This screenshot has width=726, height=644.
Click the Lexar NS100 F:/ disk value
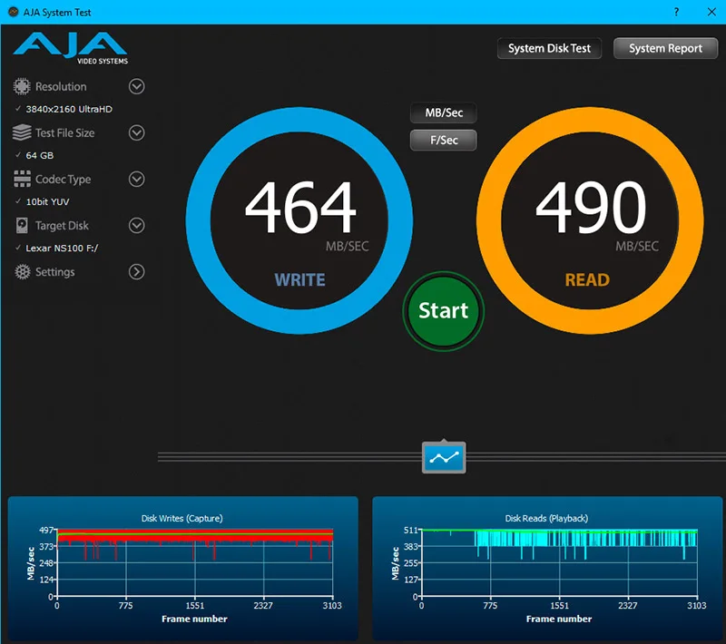coord(62,248)
